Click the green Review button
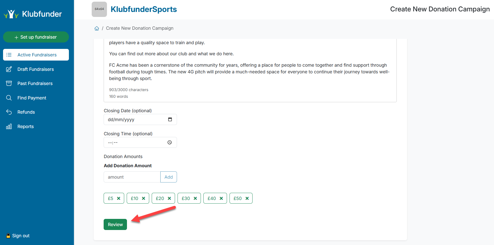 pos(115,224)
